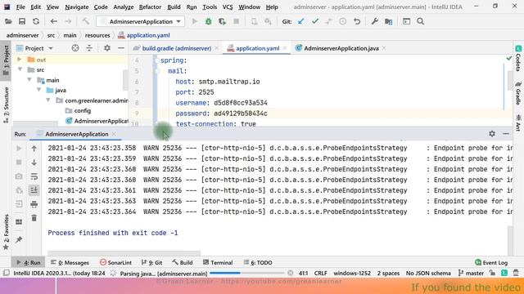Open the SonarLint tool window

[x=115, y=263]
